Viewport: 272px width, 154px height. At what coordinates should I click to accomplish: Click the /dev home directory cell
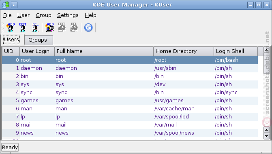click(160, 84)
